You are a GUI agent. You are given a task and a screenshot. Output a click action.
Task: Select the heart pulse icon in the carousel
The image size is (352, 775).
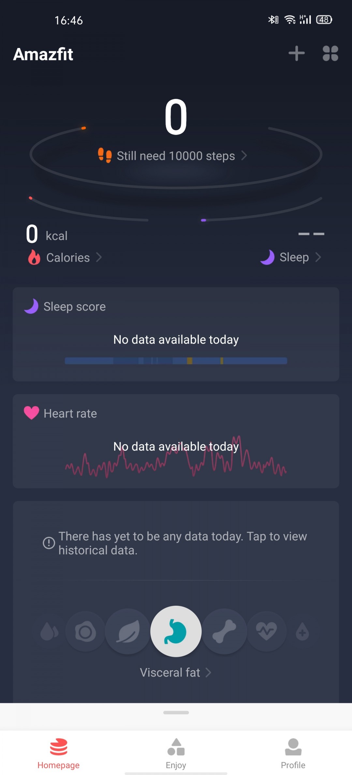click(267, 631)
